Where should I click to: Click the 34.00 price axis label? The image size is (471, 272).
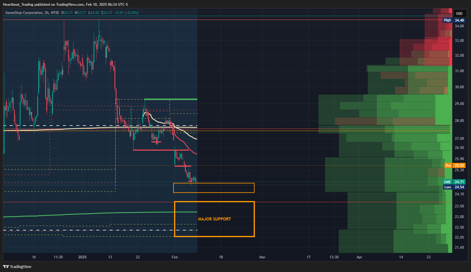pyautogui.click(x=459, y=26)
